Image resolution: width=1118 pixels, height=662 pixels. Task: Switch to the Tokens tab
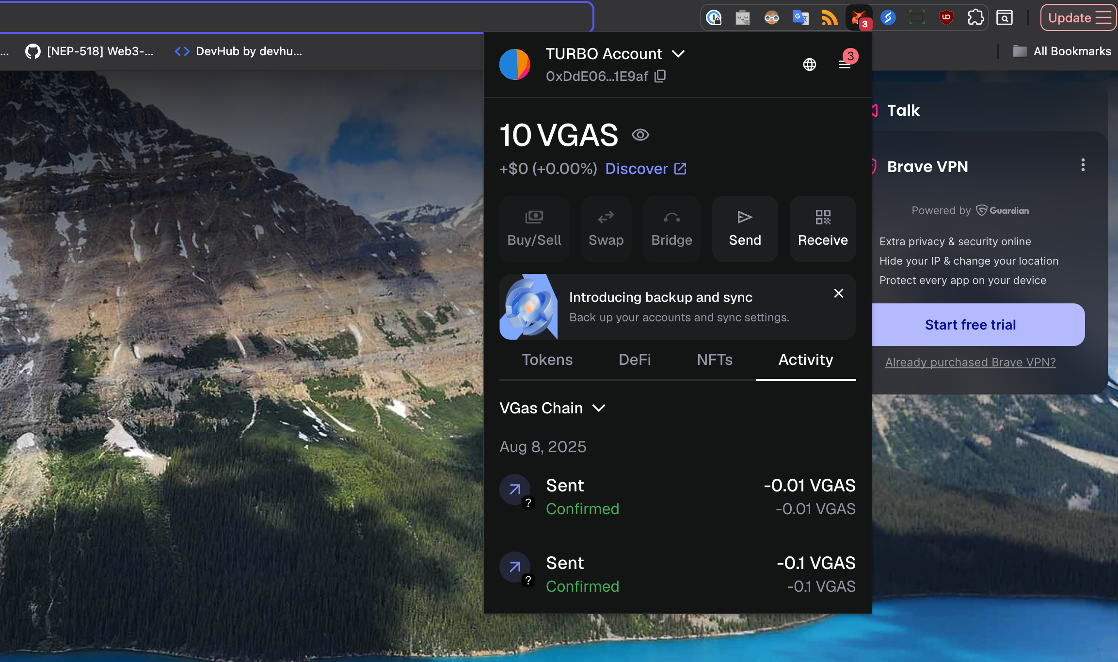547,360
